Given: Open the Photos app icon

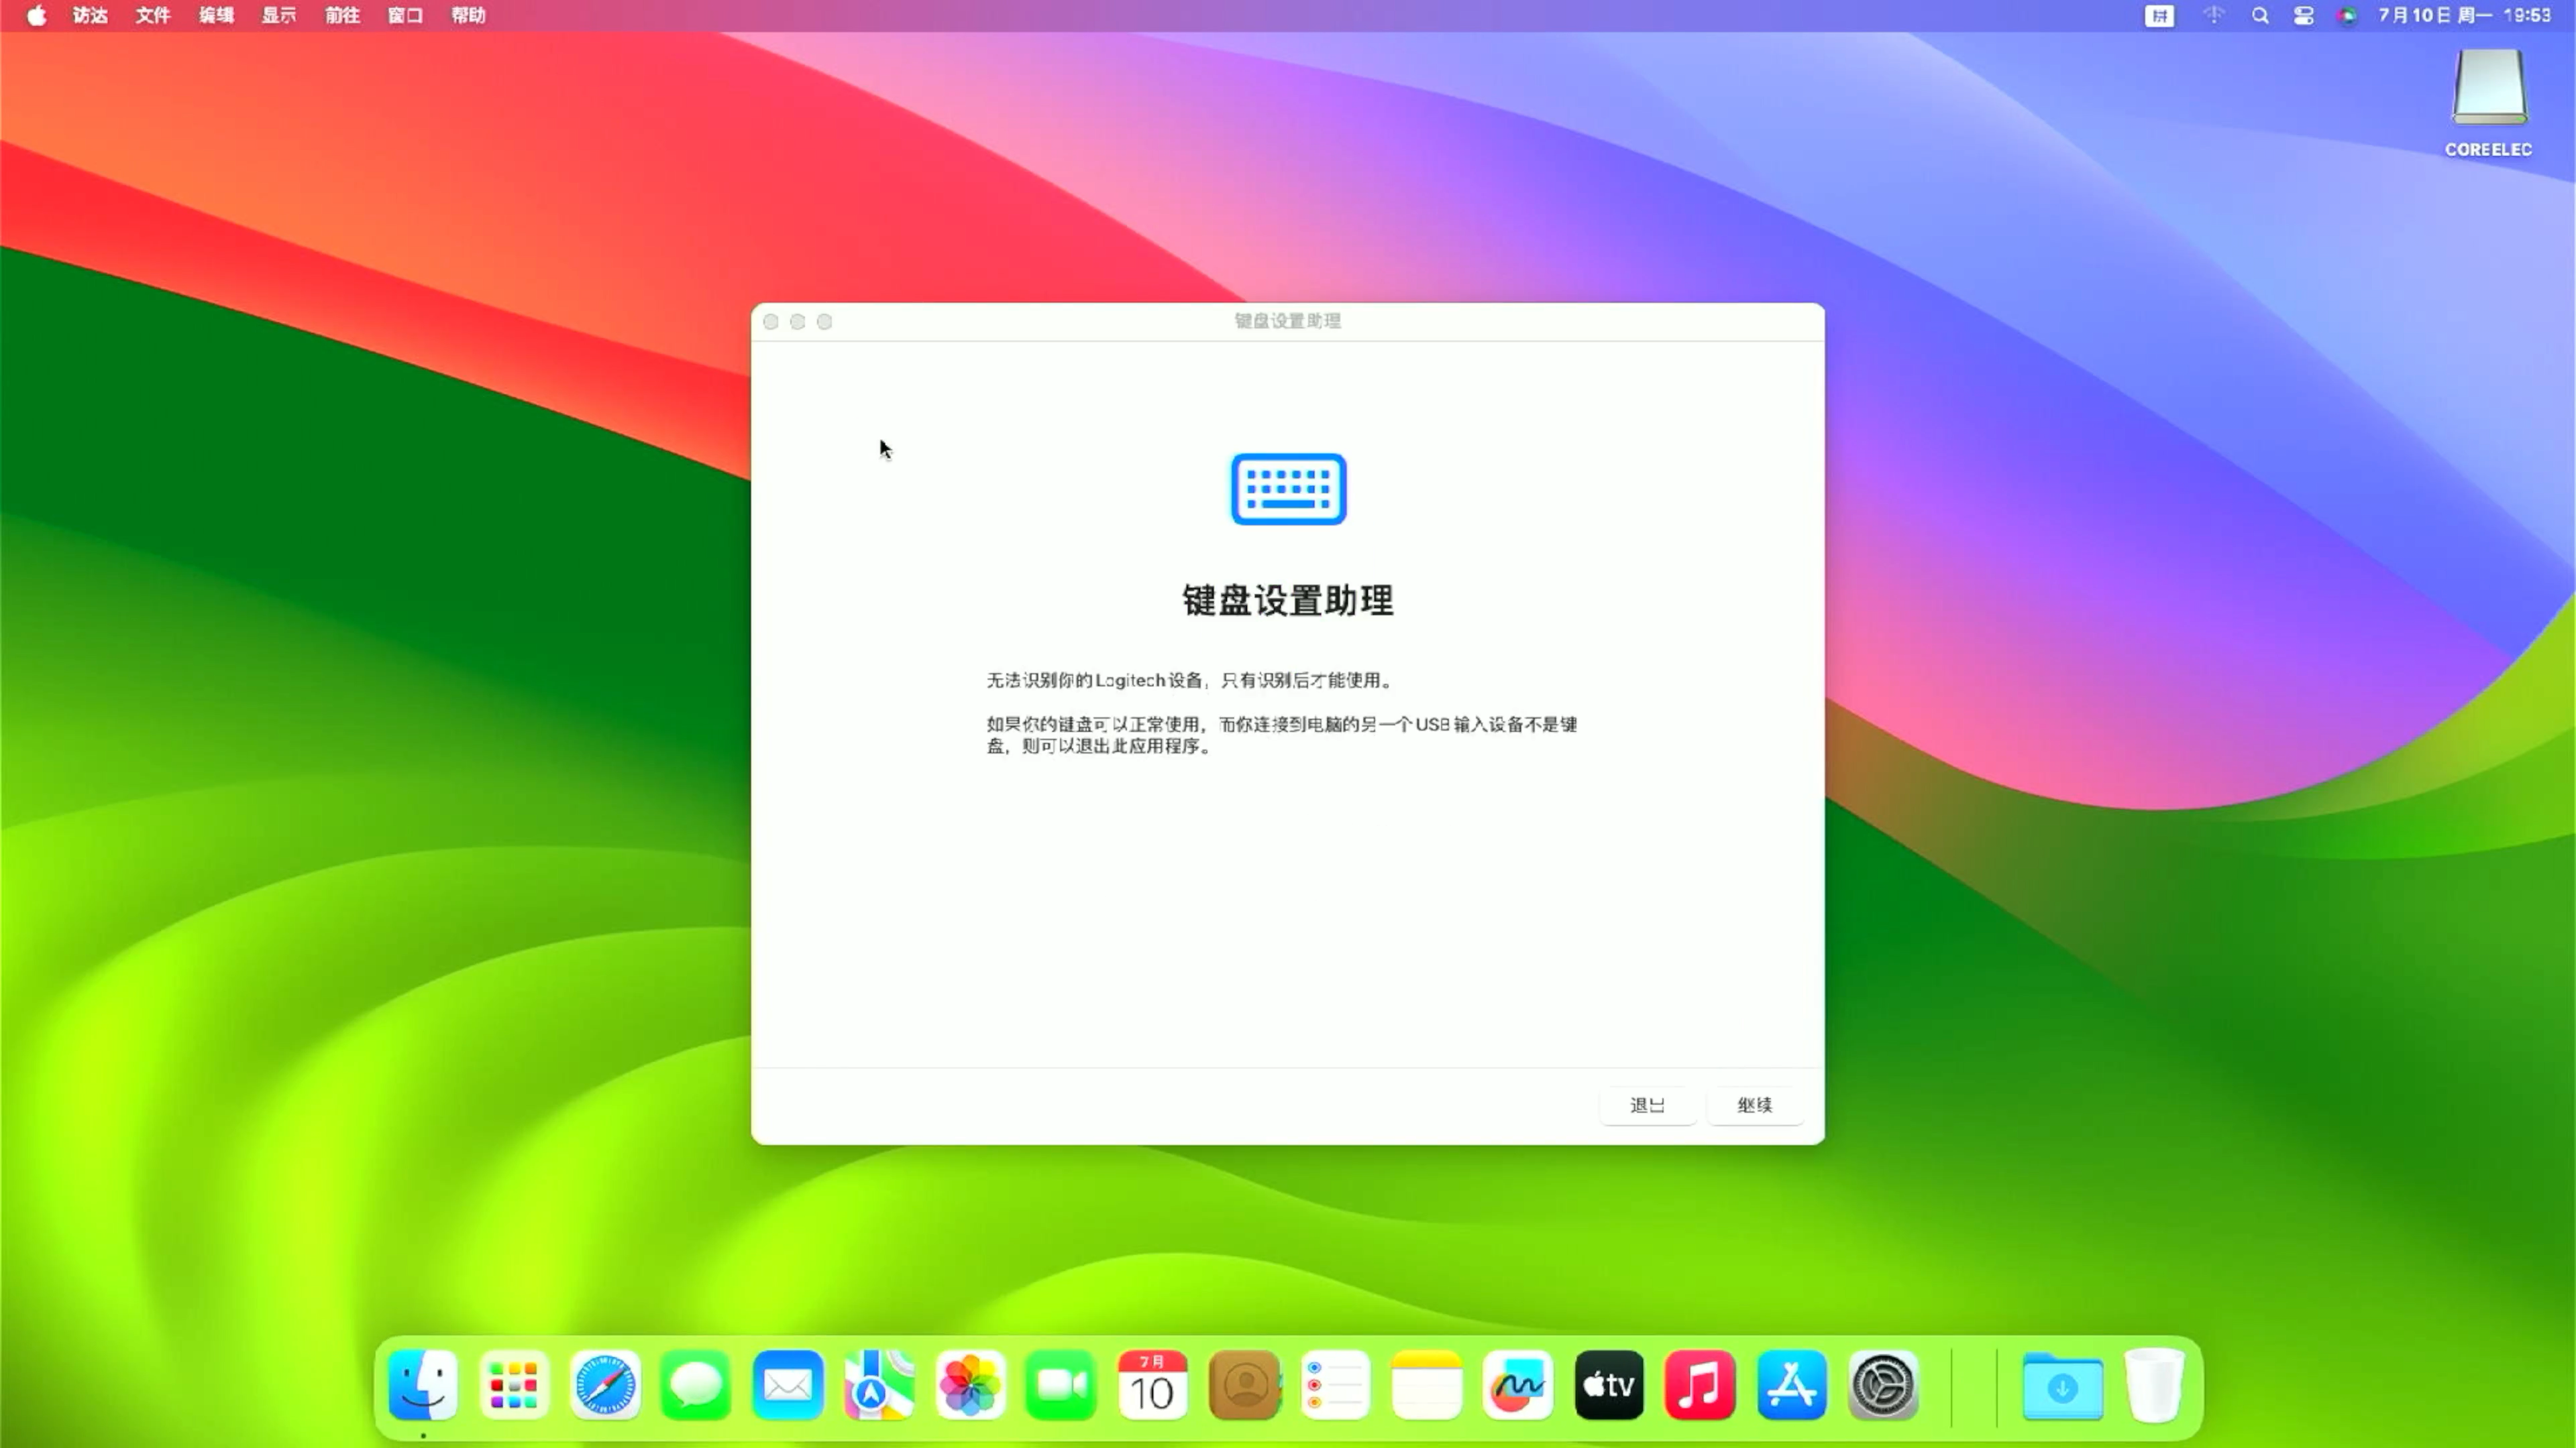Looking at the screenshot, I should [x=969, y=1385].
